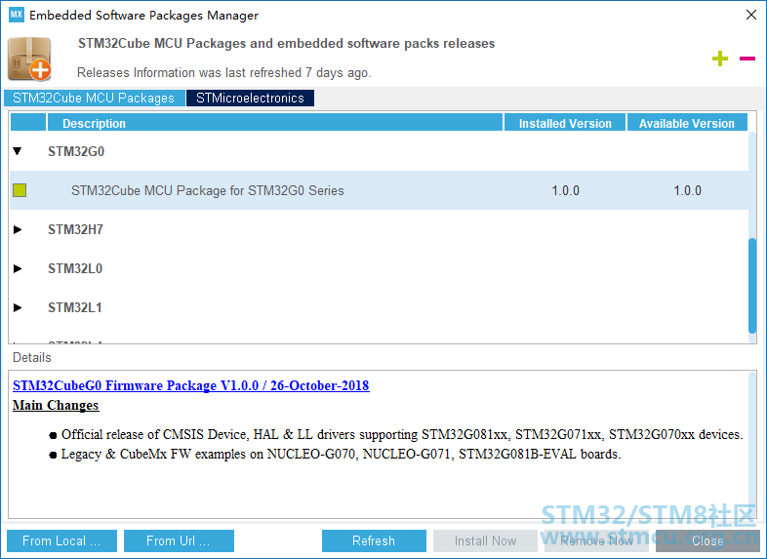Image resolution: width=767 pixels, height=559 pixels.
Task: Collapse the STM32G0 tree node
Action: 18,151
